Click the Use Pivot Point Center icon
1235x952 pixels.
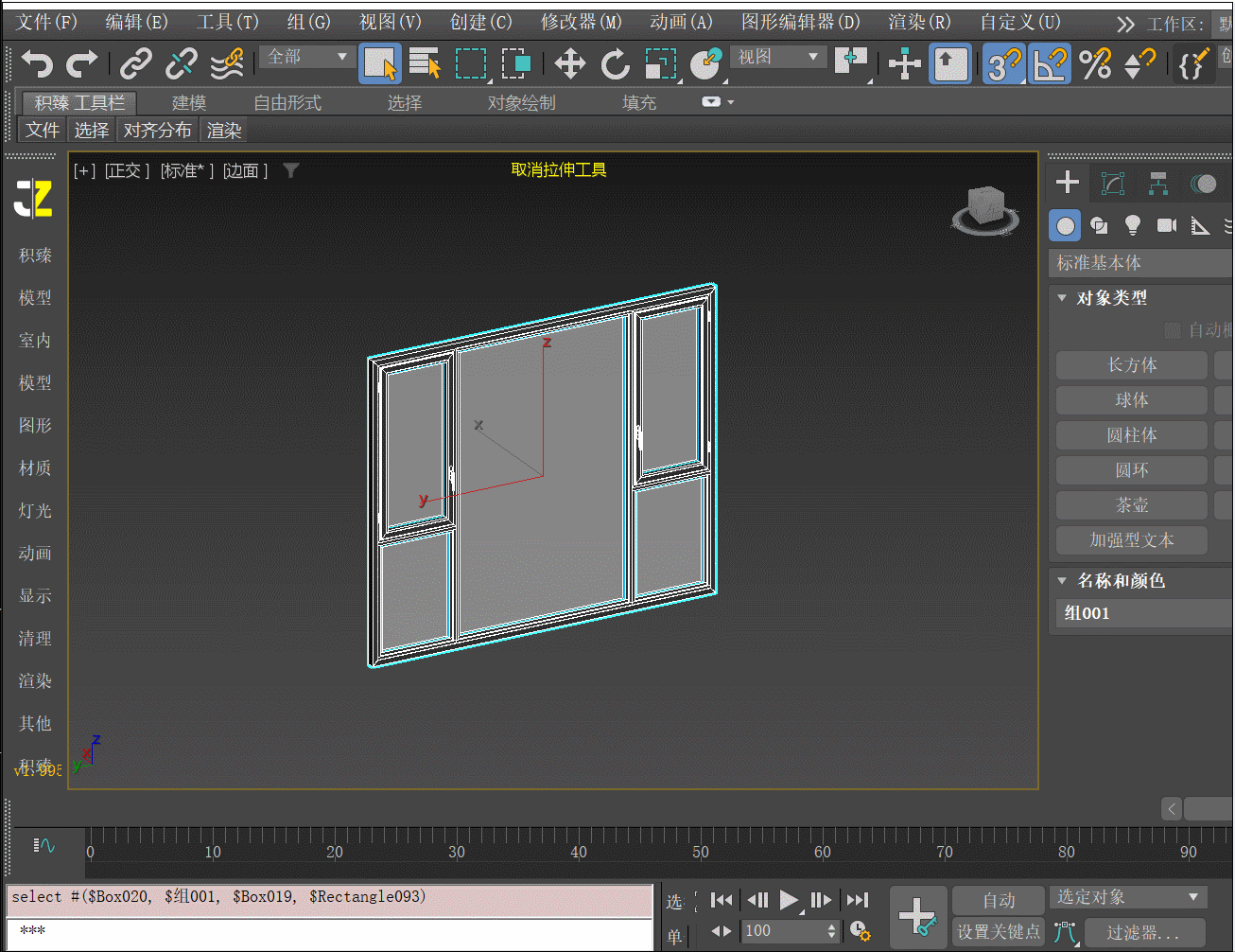851,62
